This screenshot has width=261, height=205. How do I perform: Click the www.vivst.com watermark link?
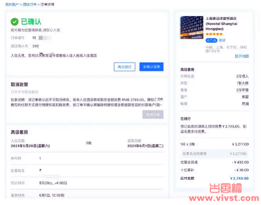point(224,198)
